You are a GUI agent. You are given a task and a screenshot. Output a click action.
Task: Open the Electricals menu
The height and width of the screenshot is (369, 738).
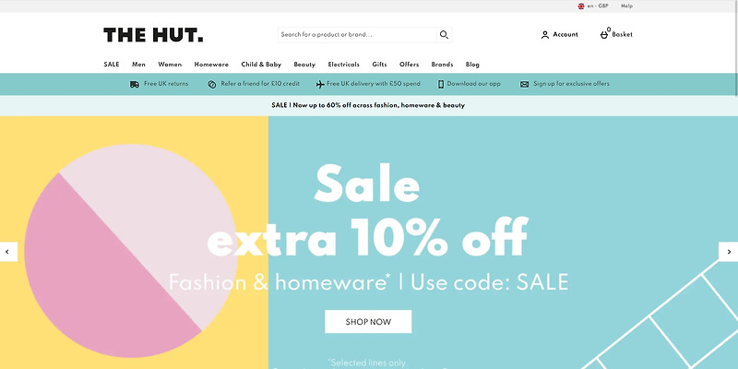click(x=343, y=65)
